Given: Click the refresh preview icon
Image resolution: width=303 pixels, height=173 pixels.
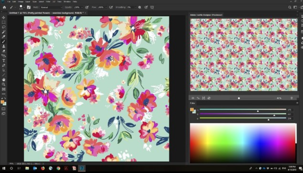Looking at the screenshot, I should tap(209, 98).
